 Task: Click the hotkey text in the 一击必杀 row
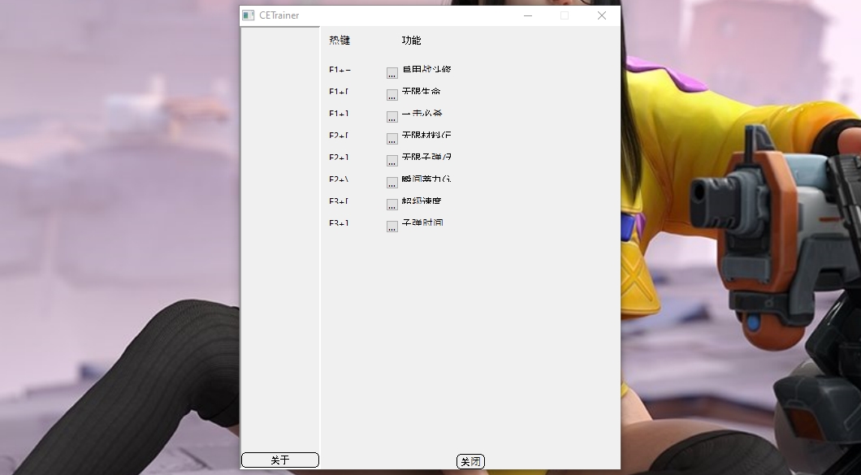[339, 114]
